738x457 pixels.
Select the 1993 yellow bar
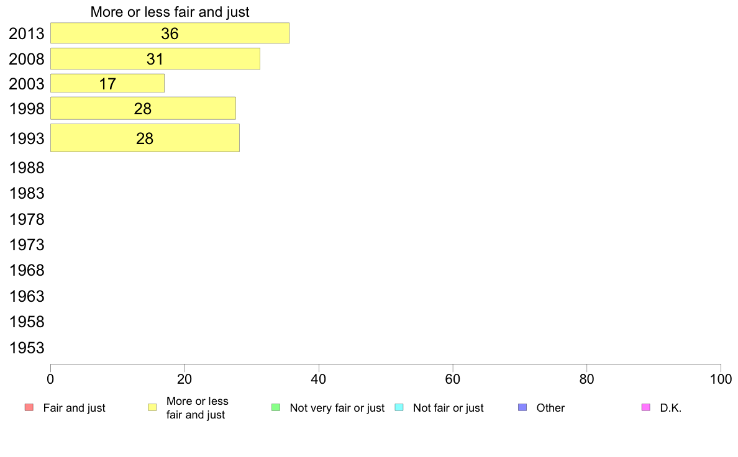[x=145, y=138]
